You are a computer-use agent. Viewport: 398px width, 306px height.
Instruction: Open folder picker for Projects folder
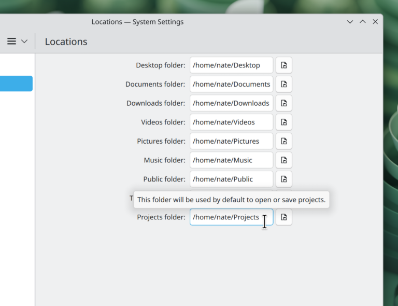[284, 217]
